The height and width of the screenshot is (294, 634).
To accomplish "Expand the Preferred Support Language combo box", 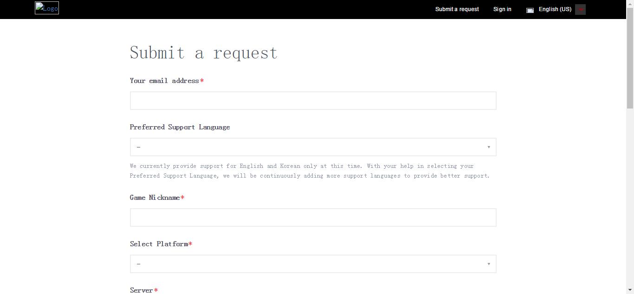I will coord(313,147).
